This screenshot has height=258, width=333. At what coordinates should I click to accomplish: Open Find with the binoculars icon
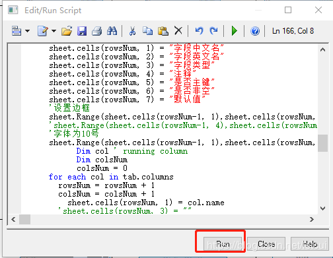tap(112, 31)
